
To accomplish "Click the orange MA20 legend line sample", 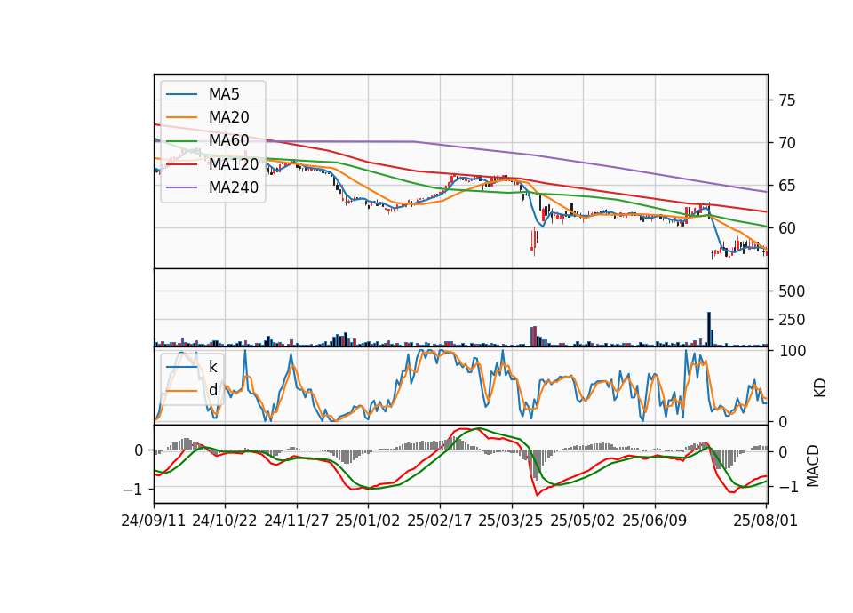I will pyautogui.click(x=181, y=118).
